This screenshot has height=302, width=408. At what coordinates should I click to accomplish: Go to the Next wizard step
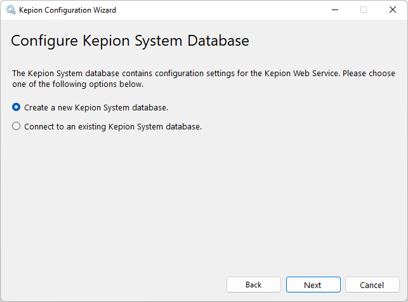(x=313, y=285)
